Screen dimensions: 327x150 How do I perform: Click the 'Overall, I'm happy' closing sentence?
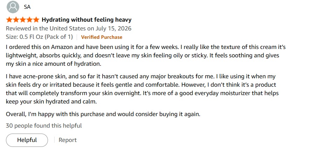[x=103, y=114]
